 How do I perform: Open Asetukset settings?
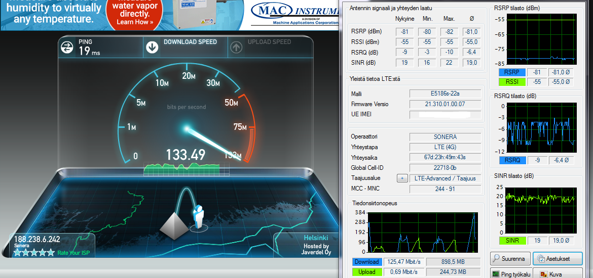[x=558, y=259]
